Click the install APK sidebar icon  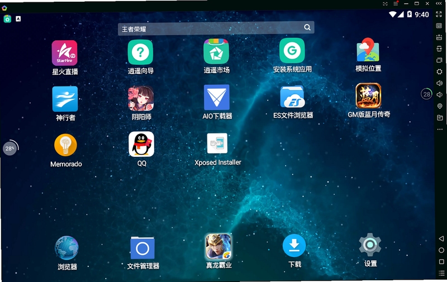(439, 37)
